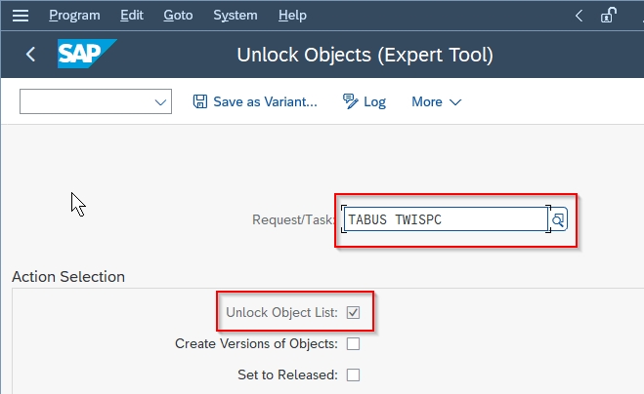Click the SAP logo

pyautogui.click(x=87, y=54)
